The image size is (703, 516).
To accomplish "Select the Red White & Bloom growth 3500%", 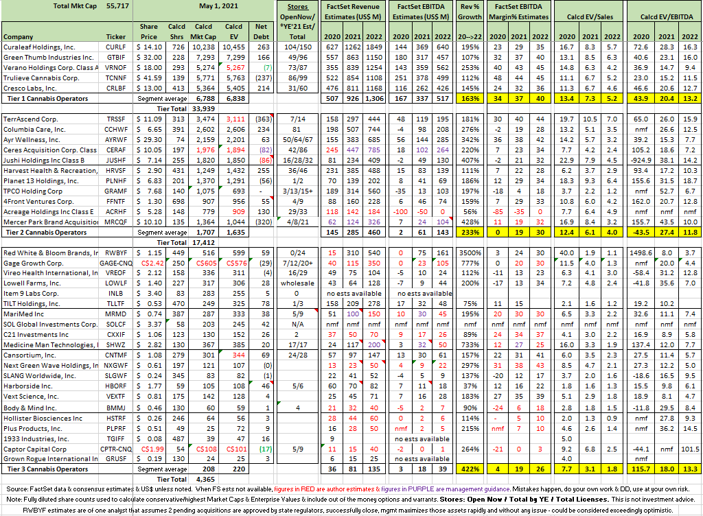I will click(x=470, y=253).
